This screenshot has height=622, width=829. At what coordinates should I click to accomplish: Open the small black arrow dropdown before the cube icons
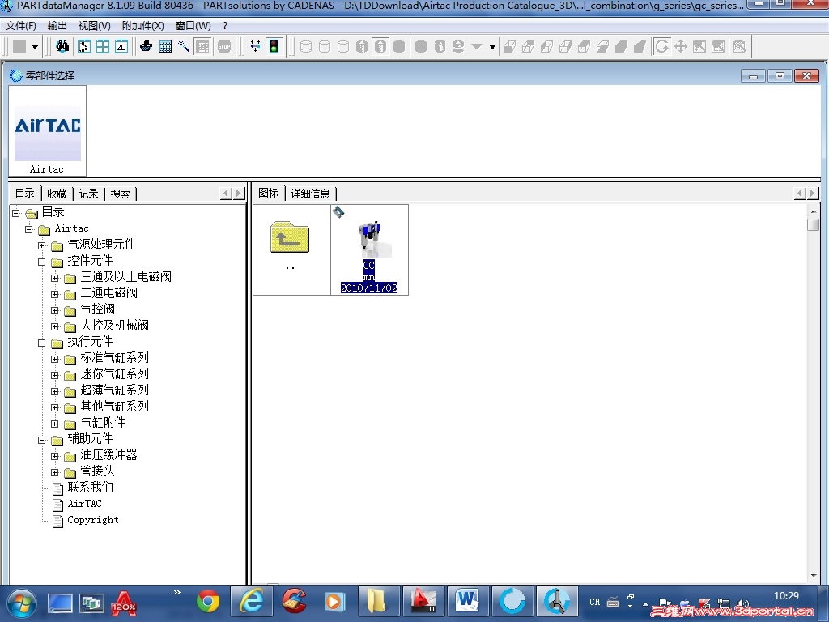(x=492, y=47)
